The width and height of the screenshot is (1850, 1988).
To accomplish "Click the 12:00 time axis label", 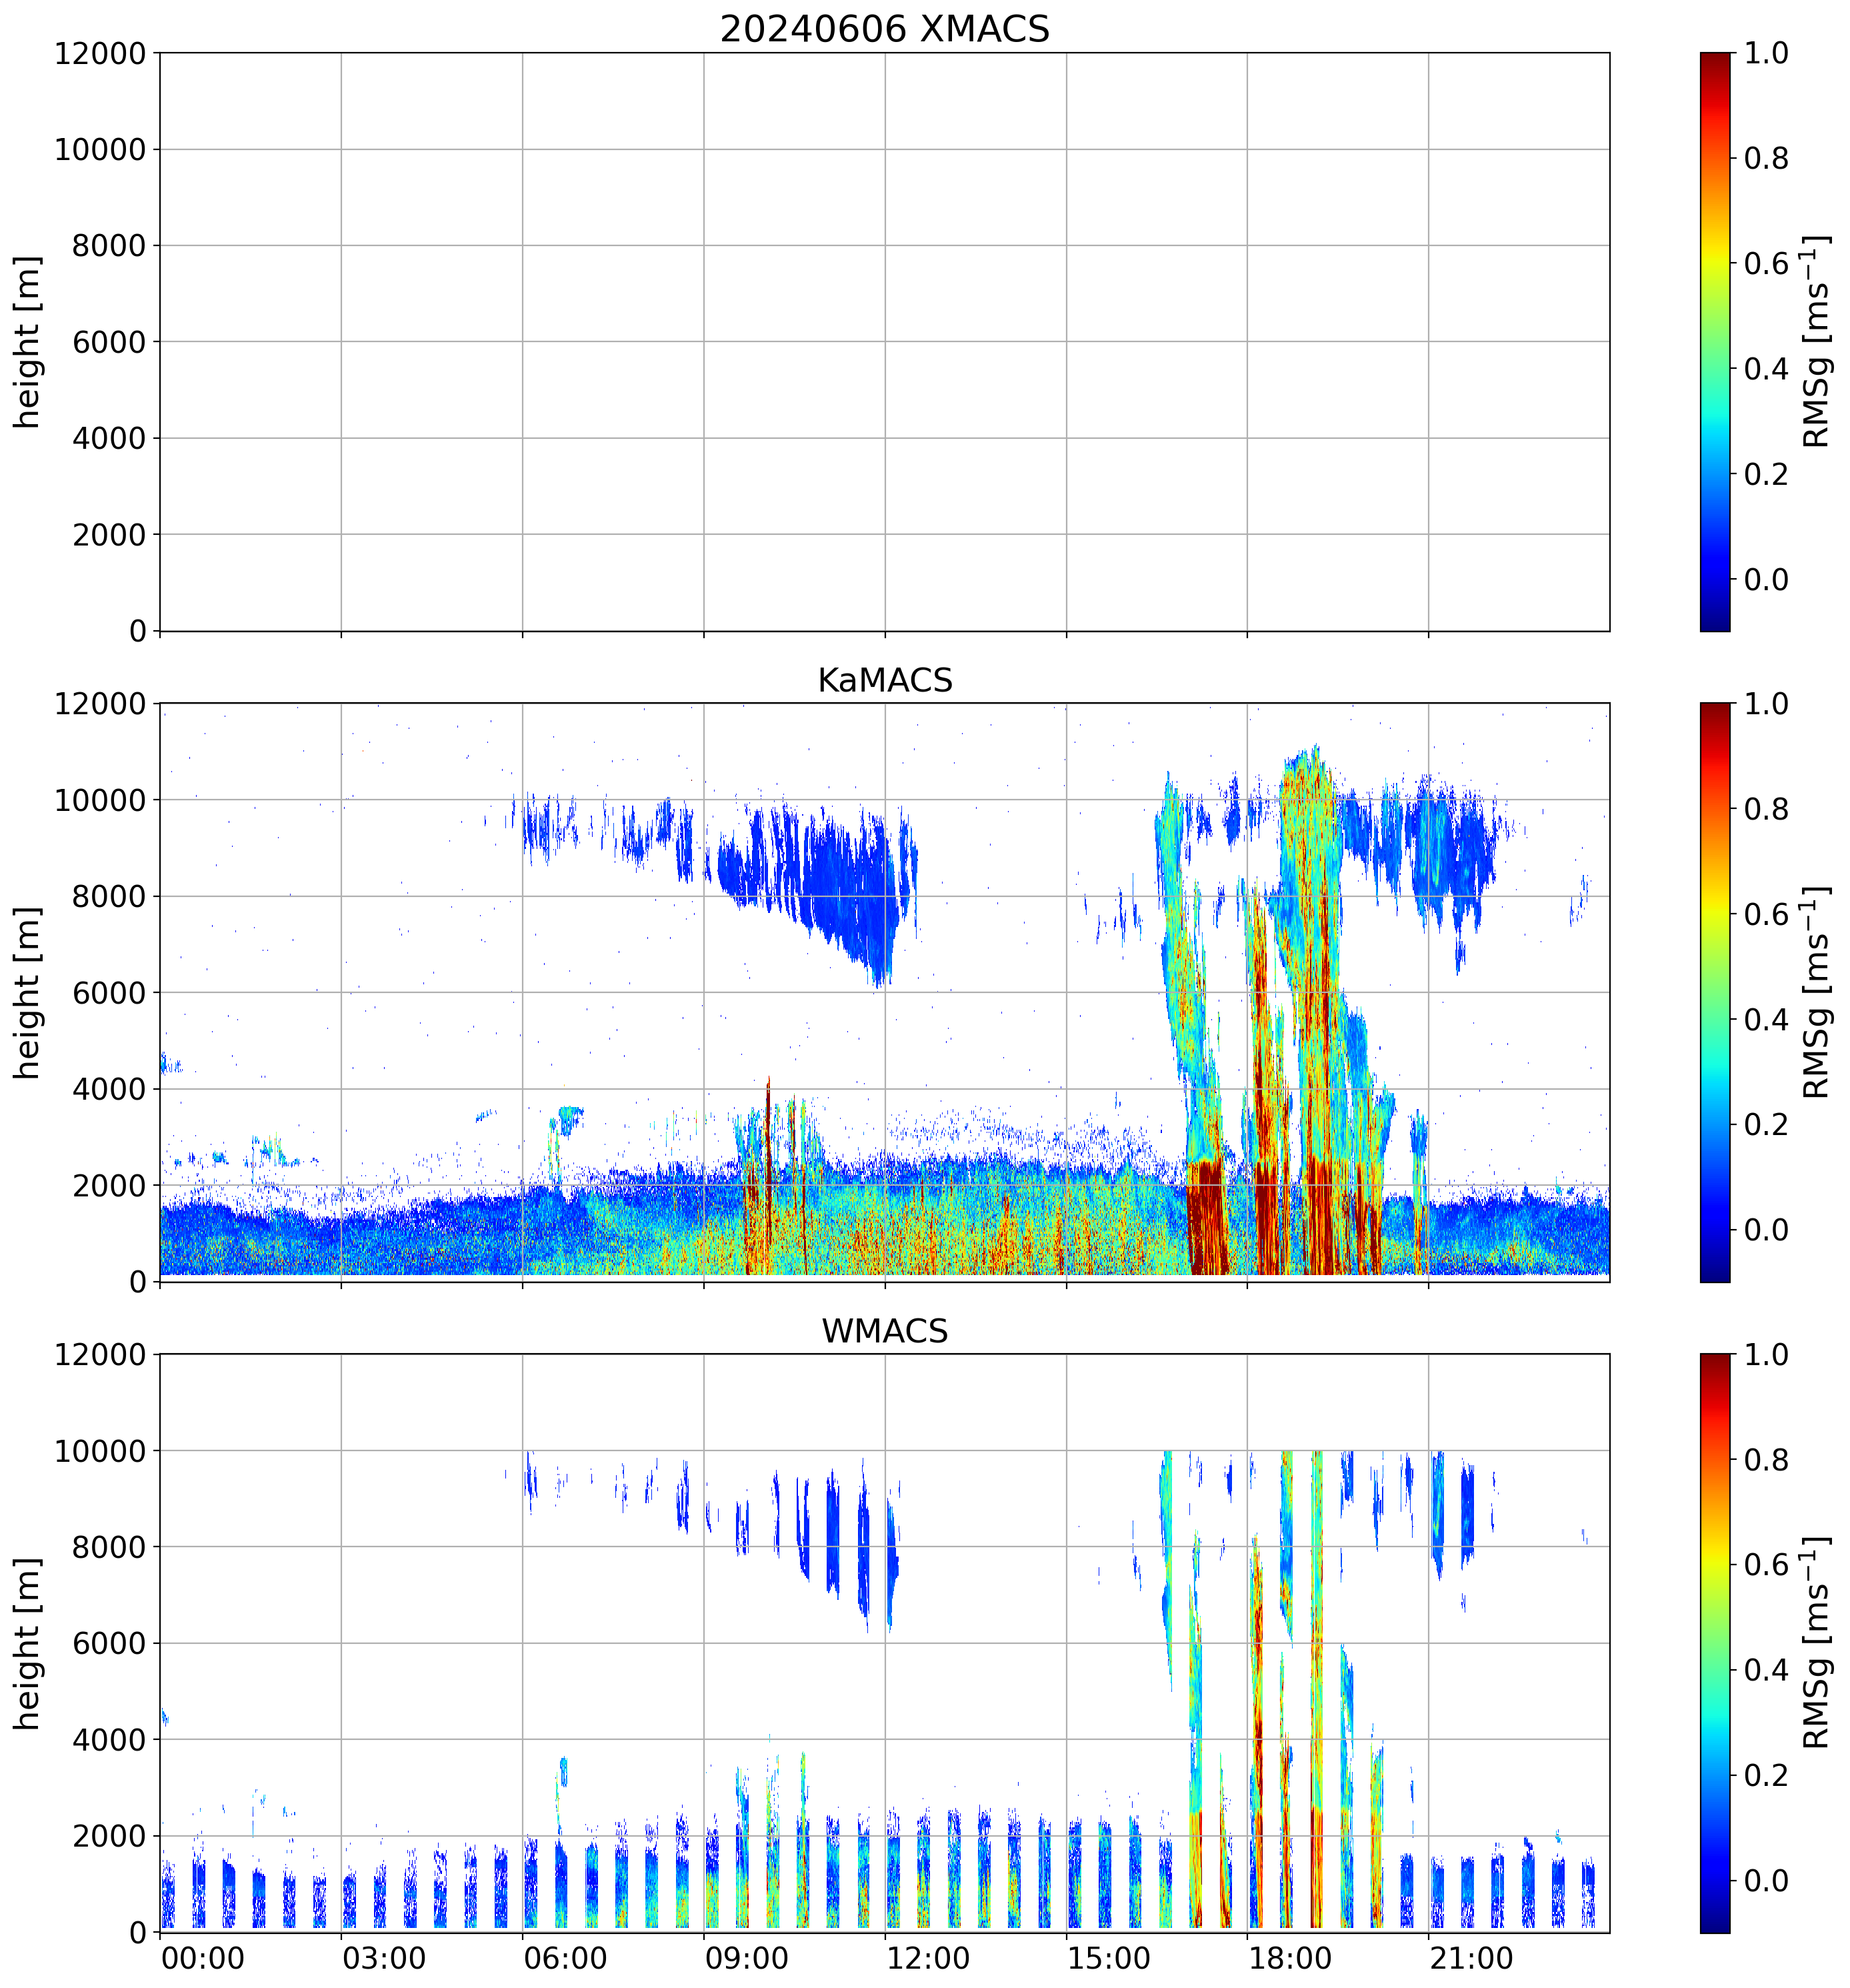I will [x=927, y=1958].
